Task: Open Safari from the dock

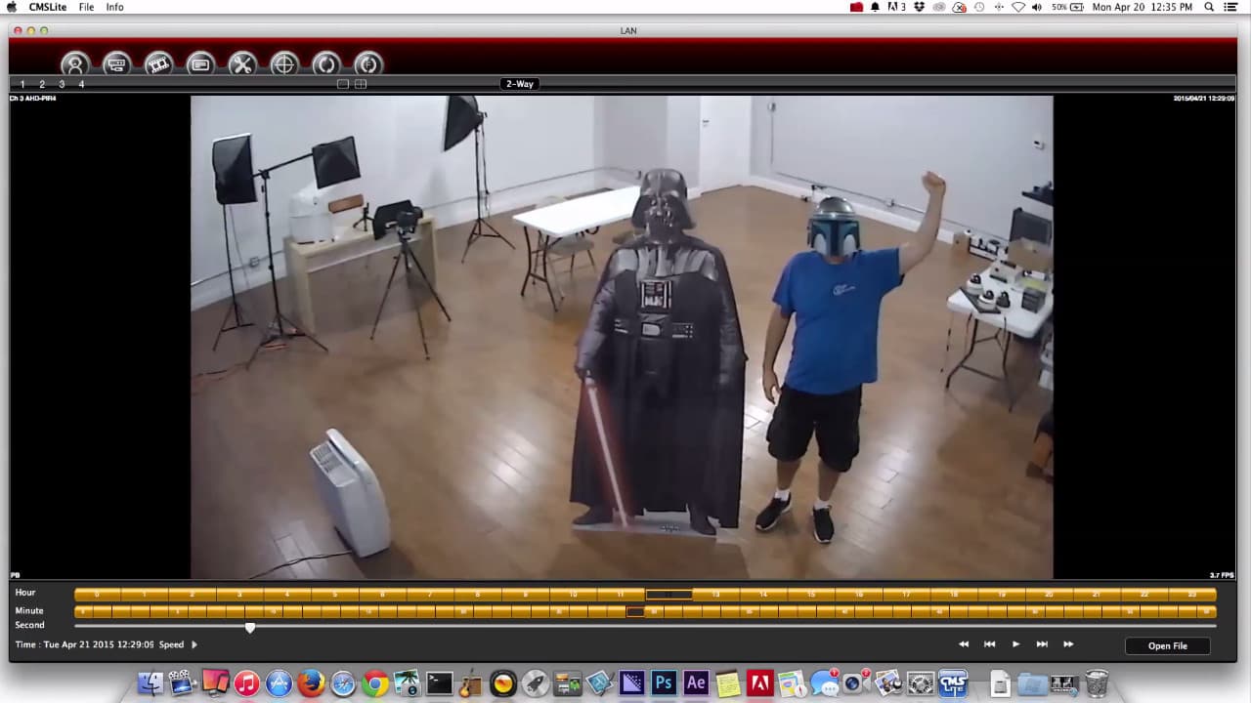Action: pos(343,682)
